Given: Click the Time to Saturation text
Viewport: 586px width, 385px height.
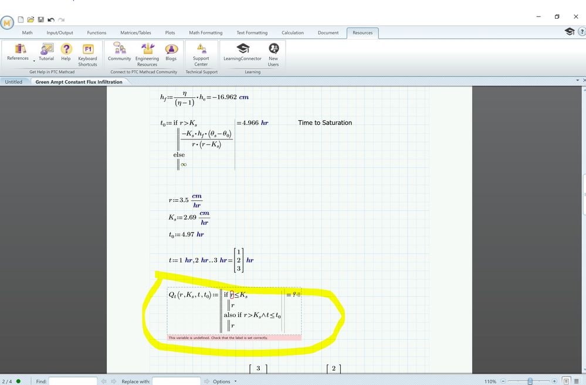Looking at the screenshot, I should (325, 122).
